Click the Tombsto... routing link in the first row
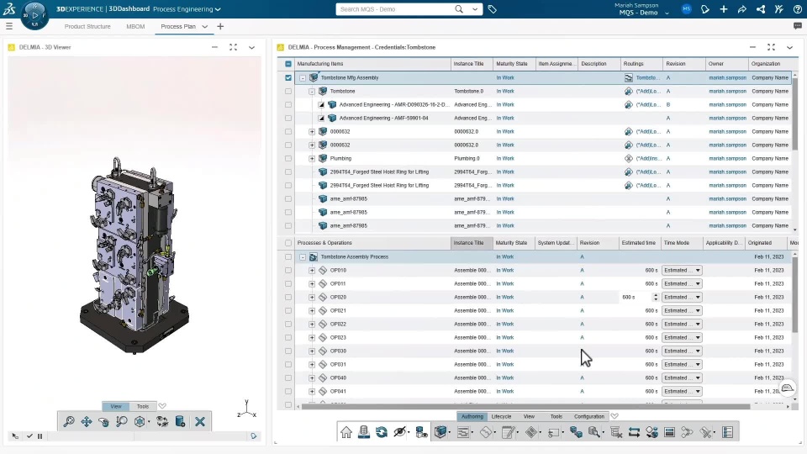Image resolution: width=807 pixels, height=454 pixels. pos(647,77)
